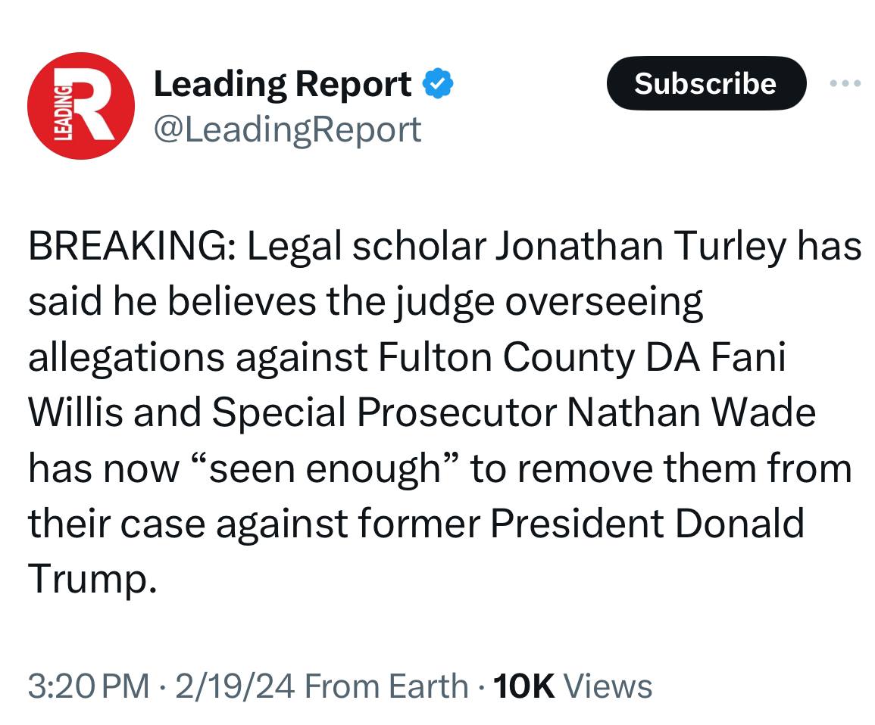This screenshot has height=725, width=875.
Task: Open the three-dot more options menu
Action: [x=845, y=83]
